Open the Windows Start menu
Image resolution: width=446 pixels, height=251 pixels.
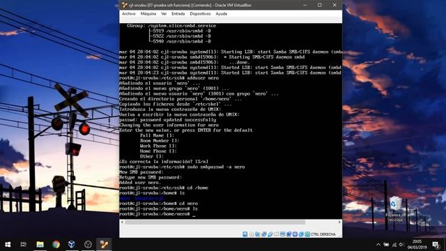coord(8,245)
